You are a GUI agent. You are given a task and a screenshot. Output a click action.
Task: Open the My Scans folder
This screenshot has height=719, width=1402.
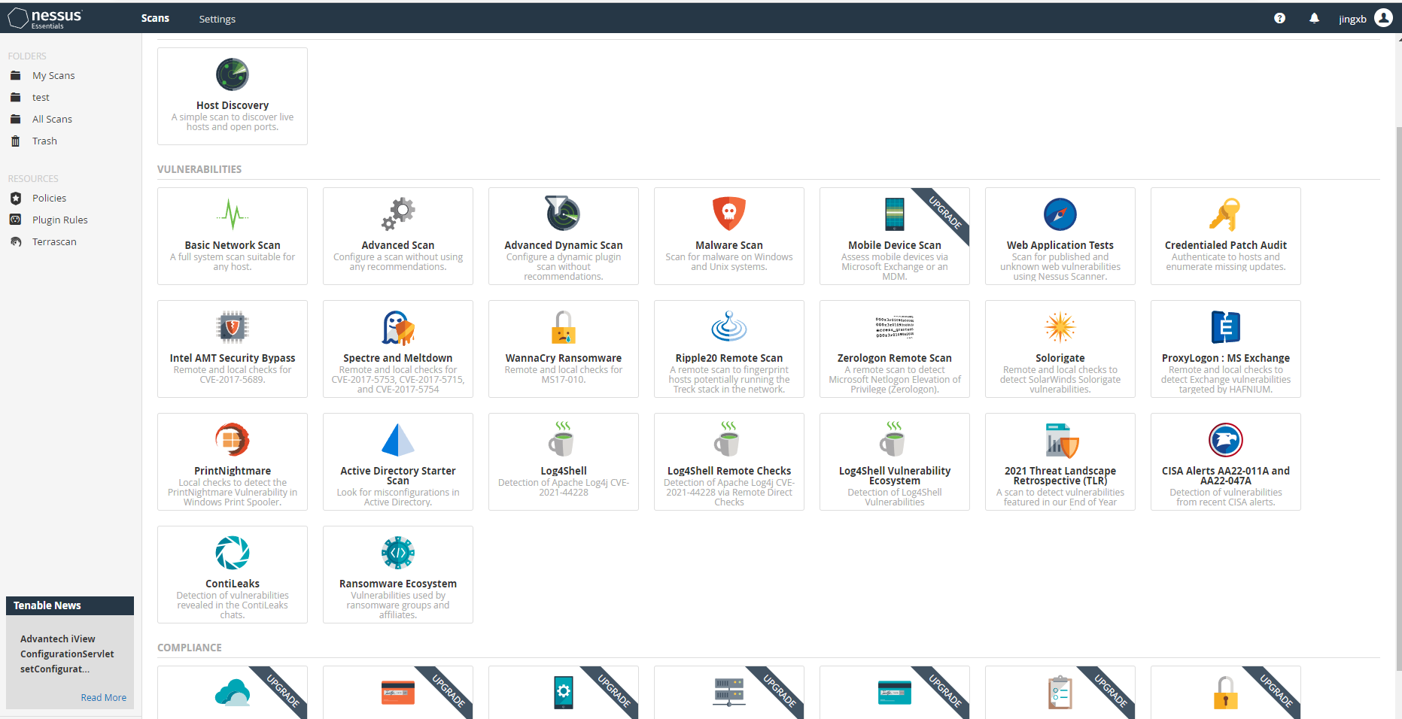pos(53,76)
